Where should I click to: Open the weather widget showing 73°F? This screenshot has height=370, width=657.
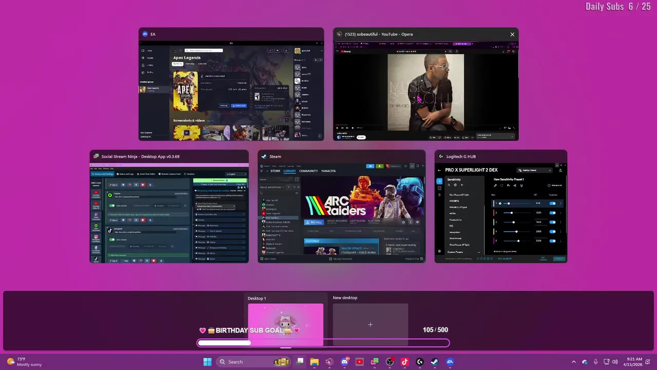coord(24,362)
